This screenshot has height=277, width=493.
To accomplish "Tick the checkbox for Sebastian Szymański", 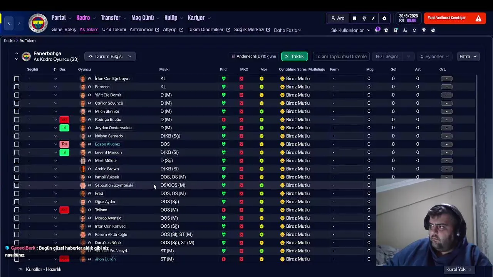I will [x=17, y=185].
